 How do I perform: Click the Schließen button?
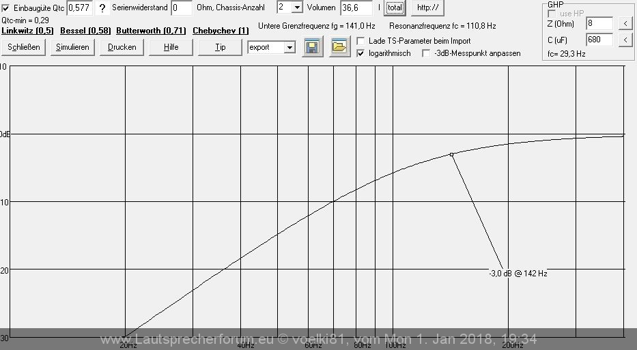[24, 47]
